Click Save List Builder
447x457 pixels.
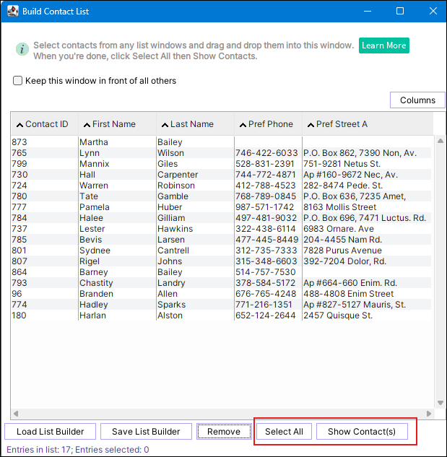(146, 432)
